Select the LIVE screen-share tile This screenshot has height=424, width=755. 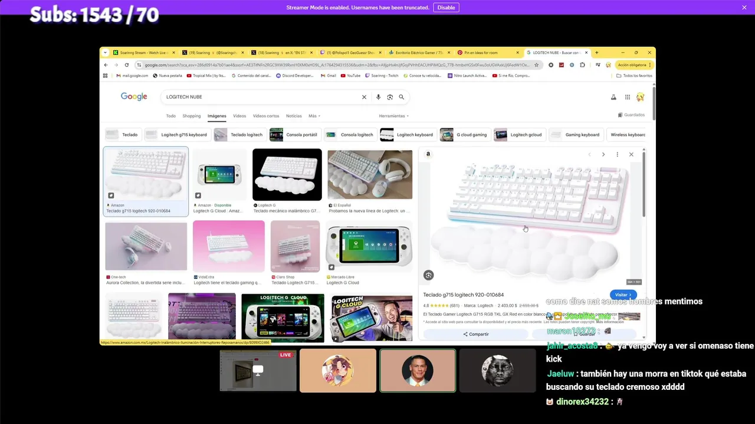click(258, 370)
